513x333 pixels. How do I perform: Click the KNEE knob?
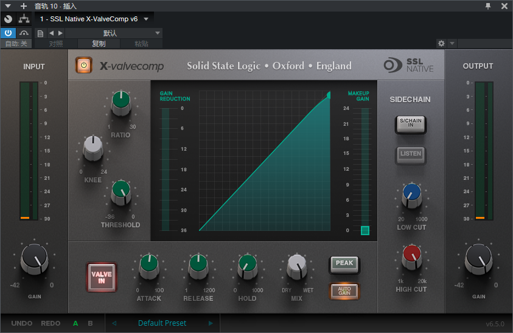[x=93, y=148]
